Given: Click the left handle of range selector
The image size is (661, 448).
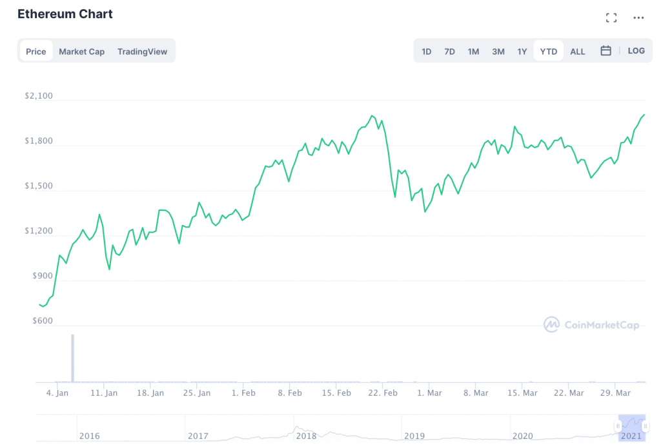Looking at the screenshot, I should point(618,426).
